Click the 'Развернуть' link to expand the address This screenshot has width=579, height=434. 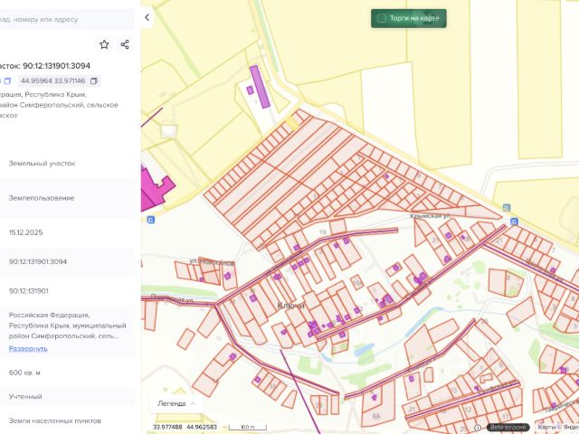pos(28,348)
